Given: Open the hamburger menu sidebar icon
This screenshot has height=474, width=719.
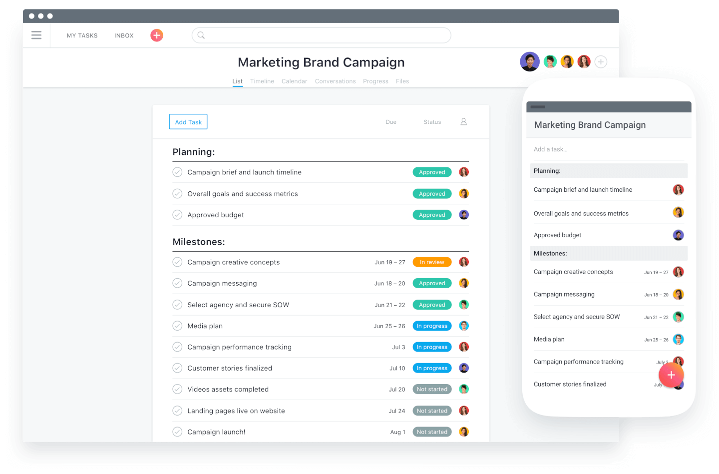Looking at the screenshot, I should [36, 35].
